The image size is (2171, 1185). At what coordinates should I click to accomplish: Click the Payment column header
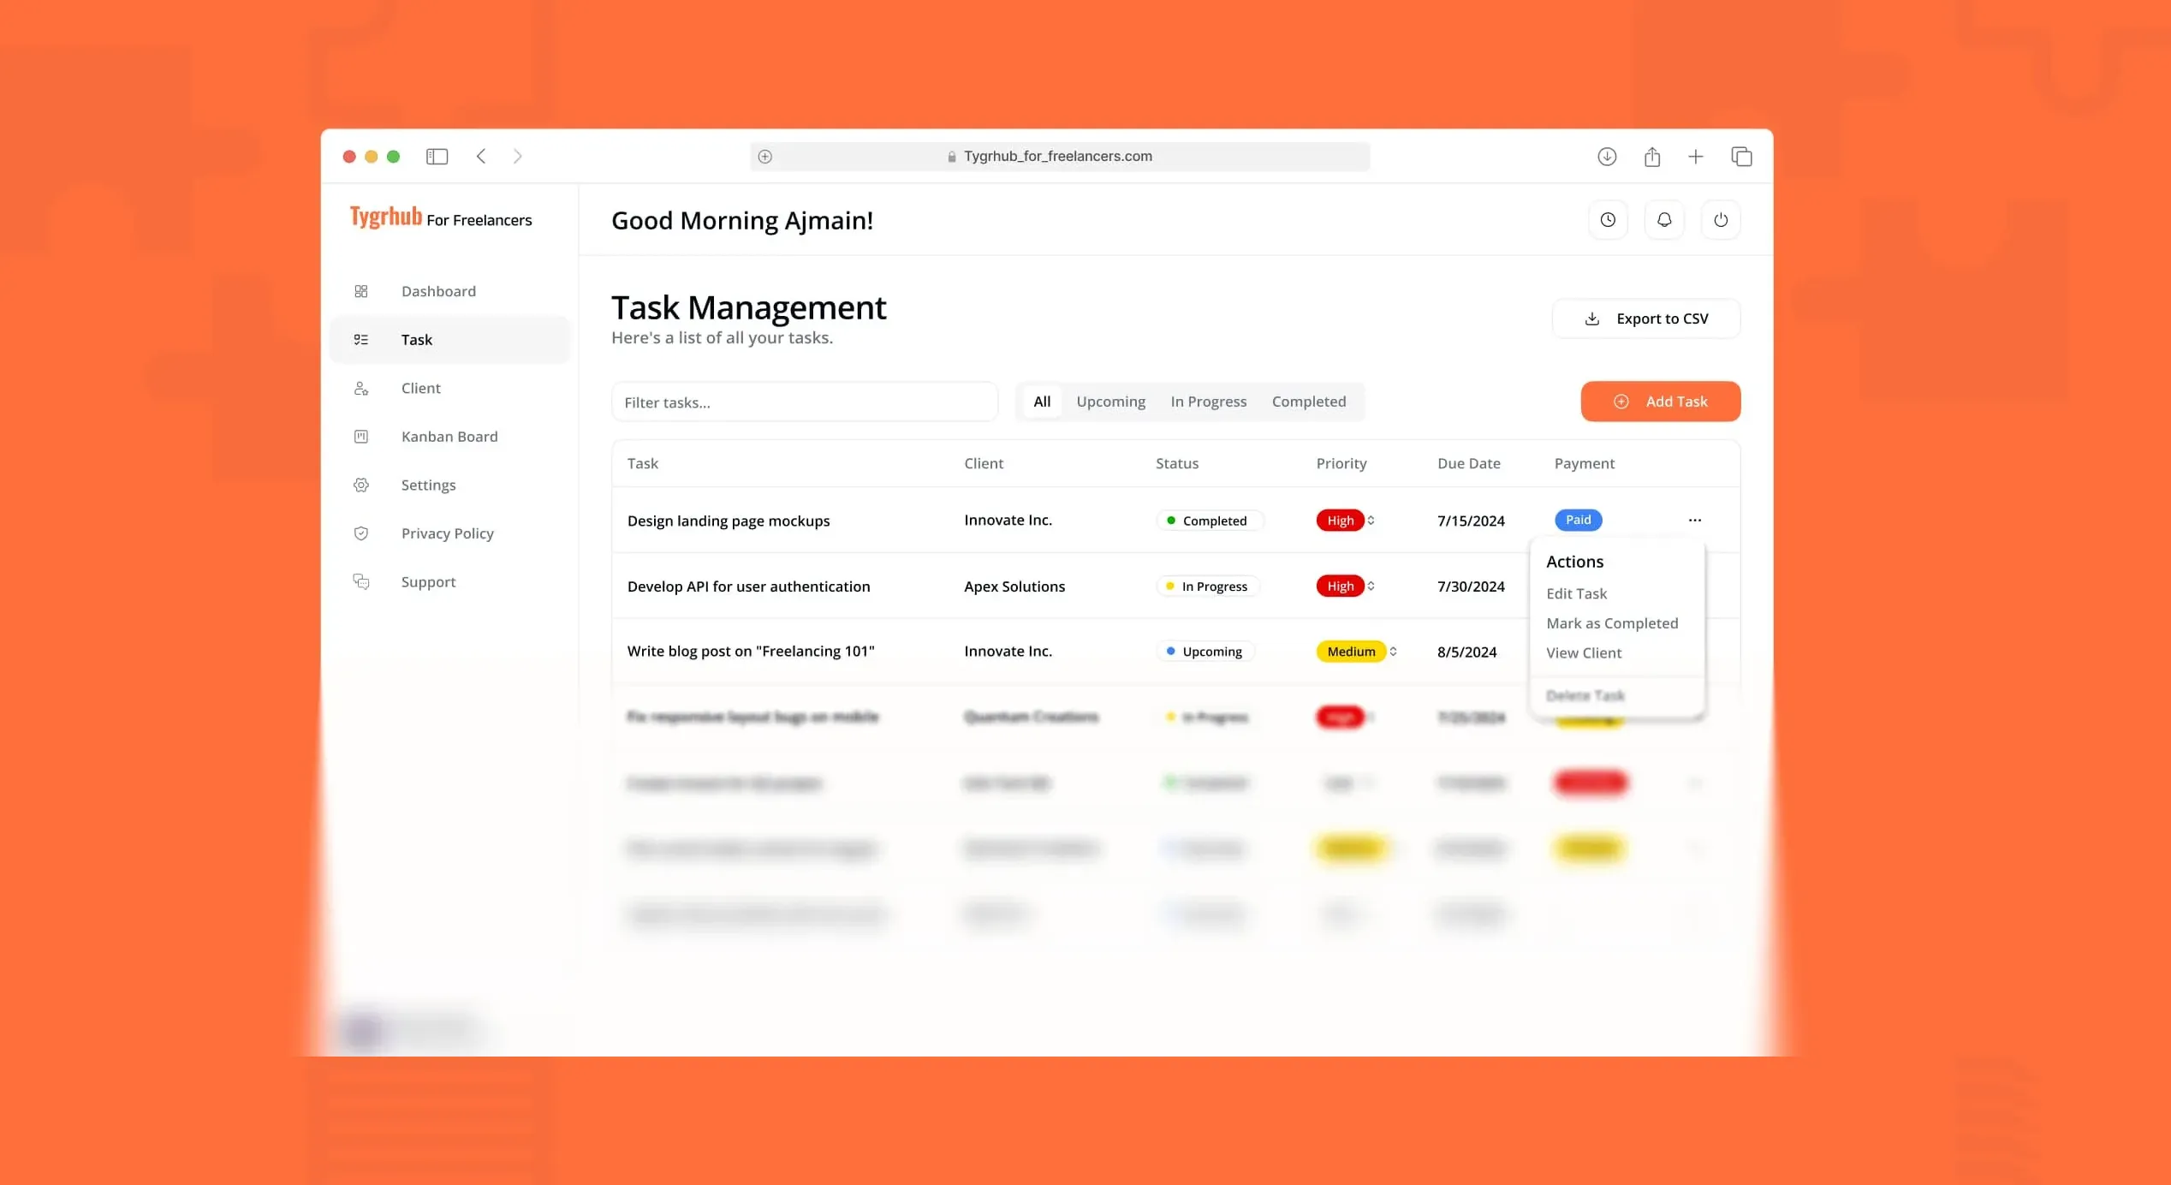pyautogui.click(x=1585, y=463)
